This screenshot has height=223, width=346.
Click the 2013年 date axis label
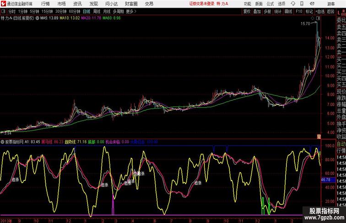6,221
